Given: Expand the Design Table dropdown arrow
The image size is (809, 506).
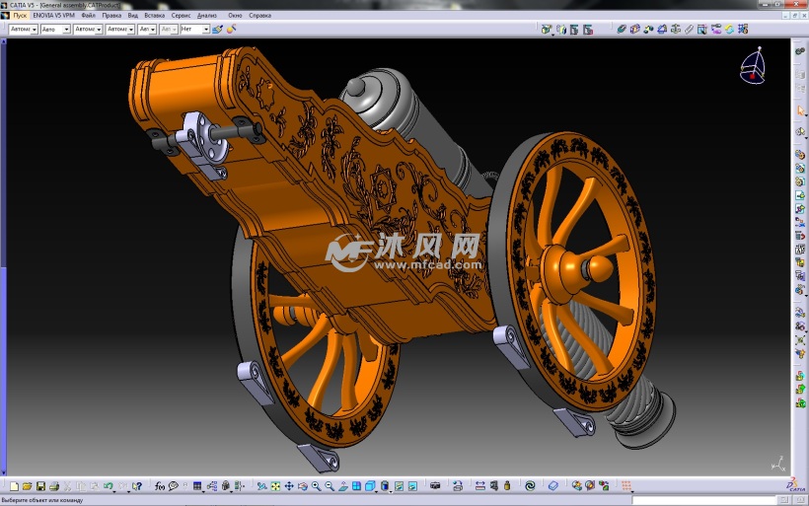Looking at the screenshot, I should (204, 492).
